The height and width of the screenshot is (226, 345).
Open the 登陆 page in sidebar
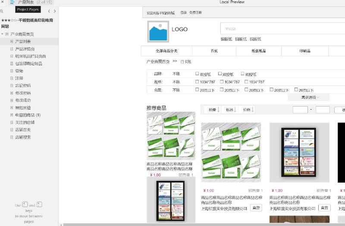pyautogui.click(x=19, y=71)
